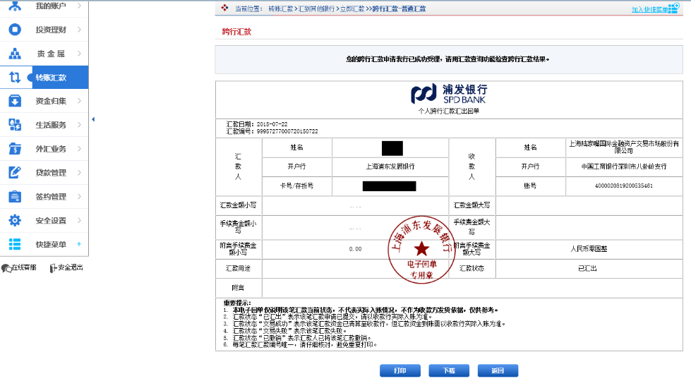Click the 已汇出 status value
691x381 pixels.
[587, 268]
